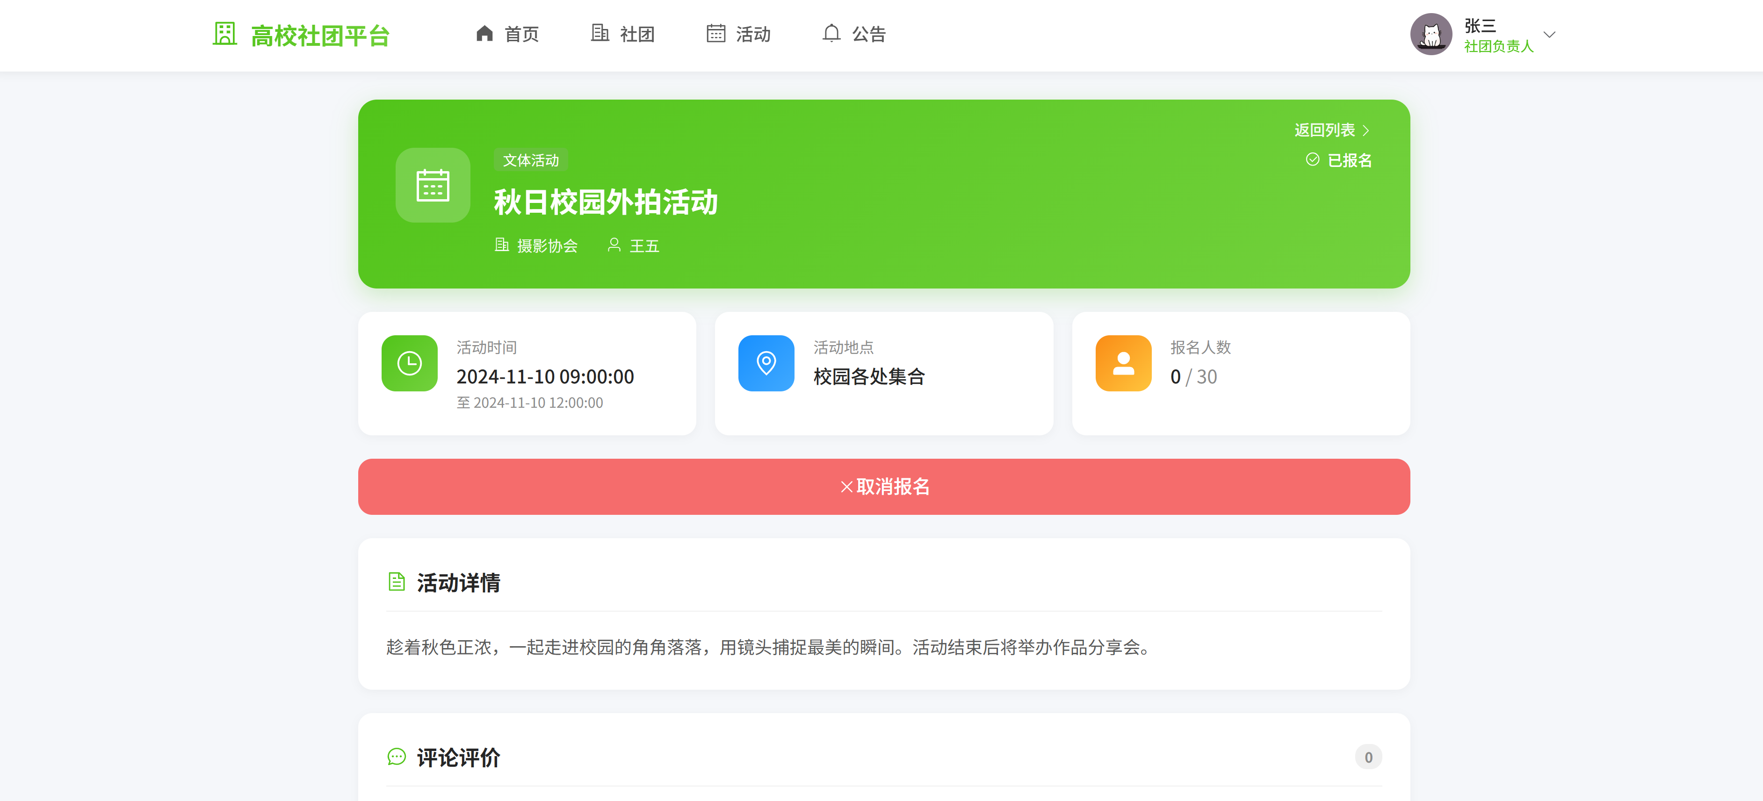Click the 高校社团平台 building logo icon
The height and width of the screenshot is (801, 1763).
pos(224,34)
